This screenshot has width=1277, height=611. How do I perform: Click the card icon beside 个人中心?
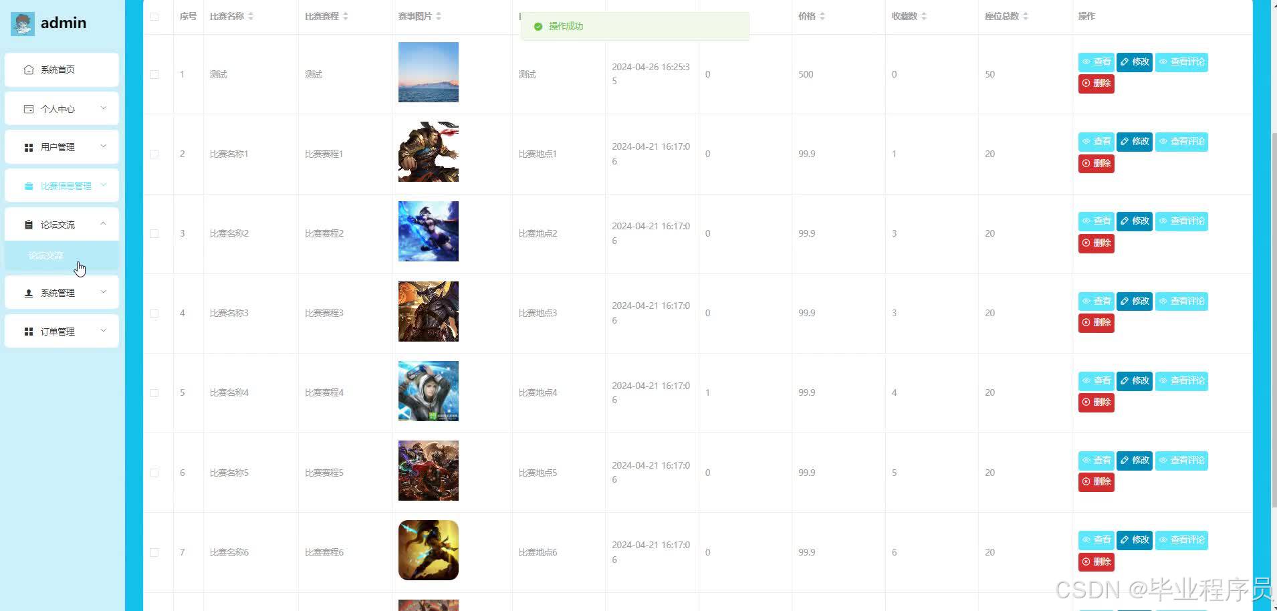click(28, 109)
